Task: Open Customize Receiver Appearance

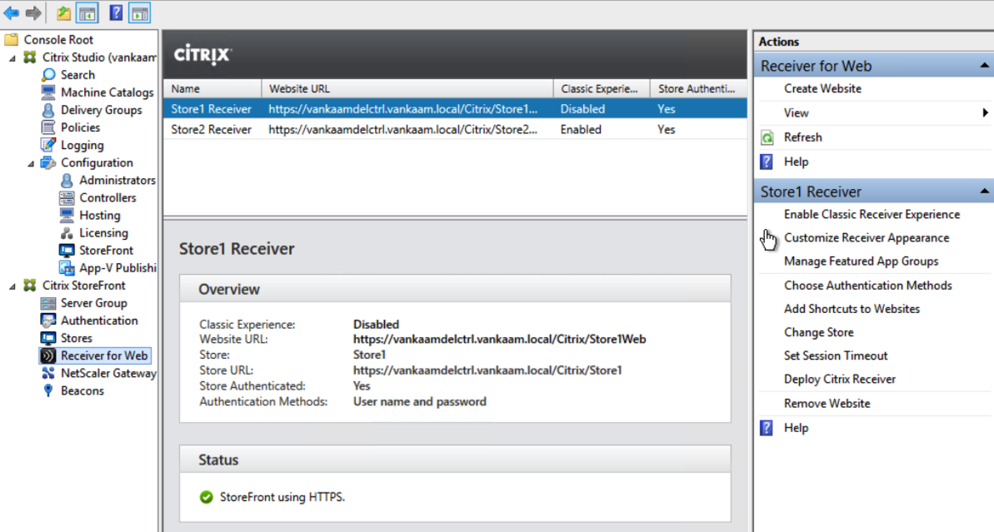Action: pyautogui.click(x=867, y=238)
